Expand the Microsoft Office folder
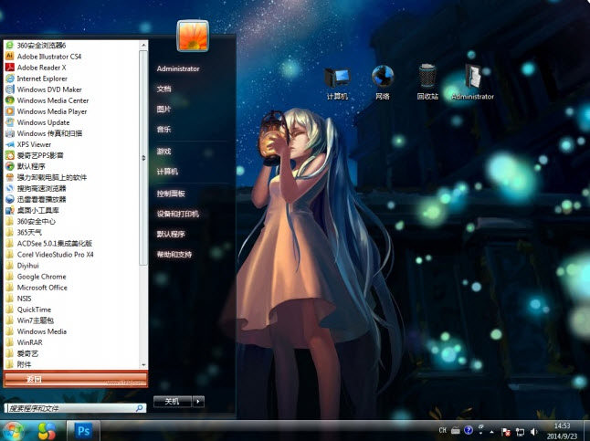 37,287
